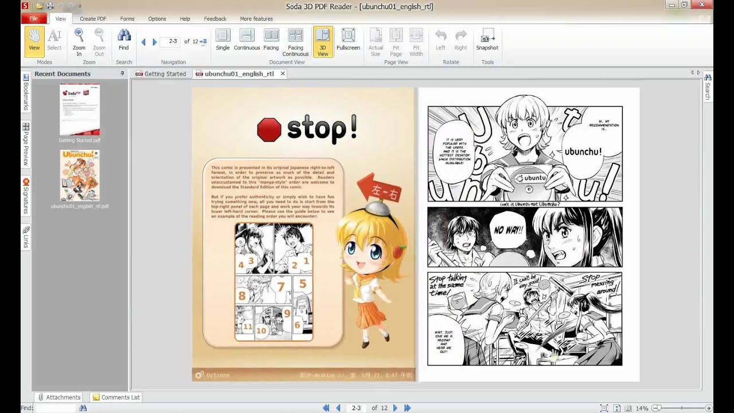The width and height of the screenshot is (734, 413).
Task: Open the Help tab
Action: coord(185,19)
